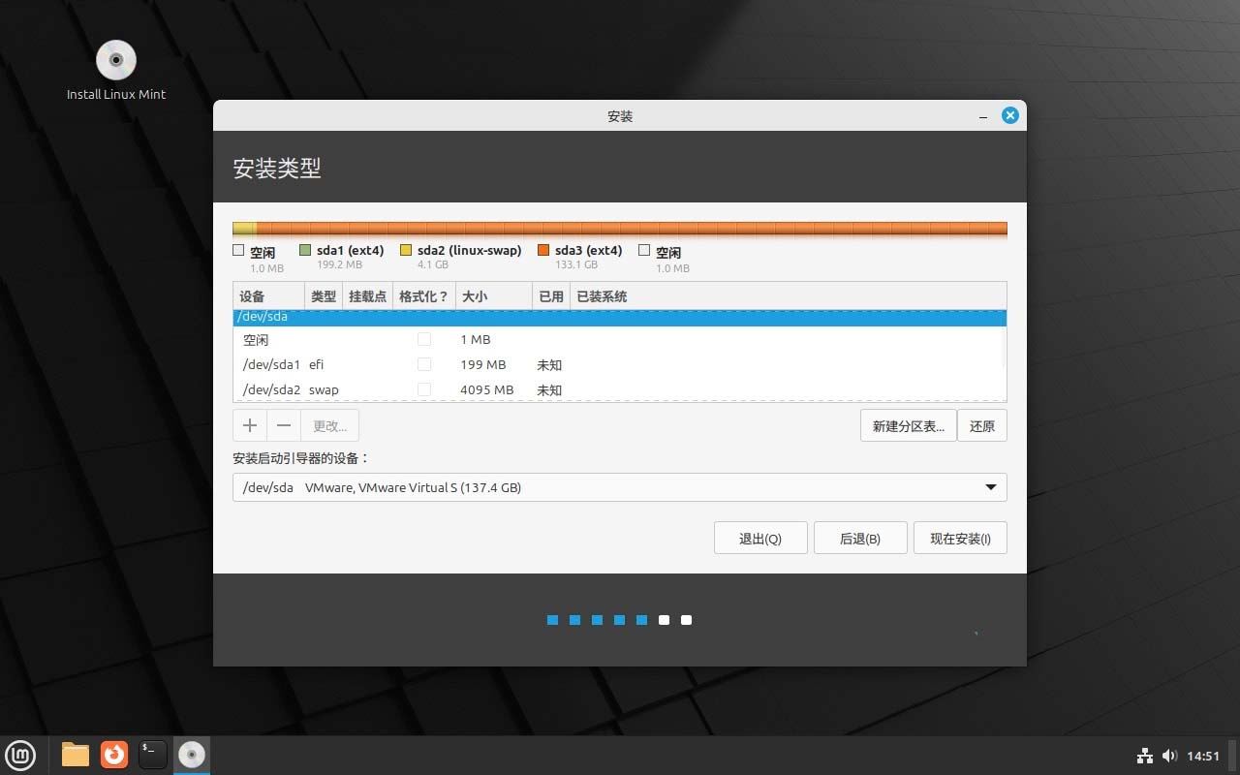Viewport: 1240px width, 775px height.
Task: Click the 还原 button
Action: point(981,425)
